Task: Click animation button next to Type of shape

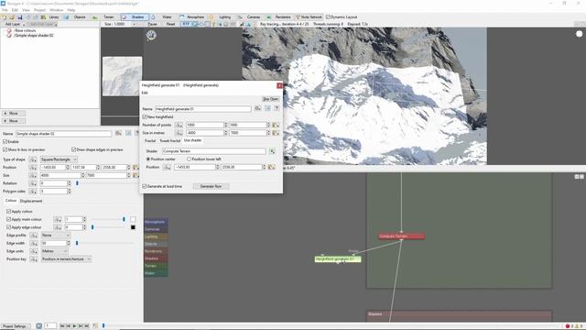Action: click(33, 159)
